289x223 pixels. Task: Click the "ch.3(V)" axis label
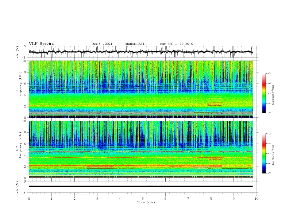click(x=18, y=187)
